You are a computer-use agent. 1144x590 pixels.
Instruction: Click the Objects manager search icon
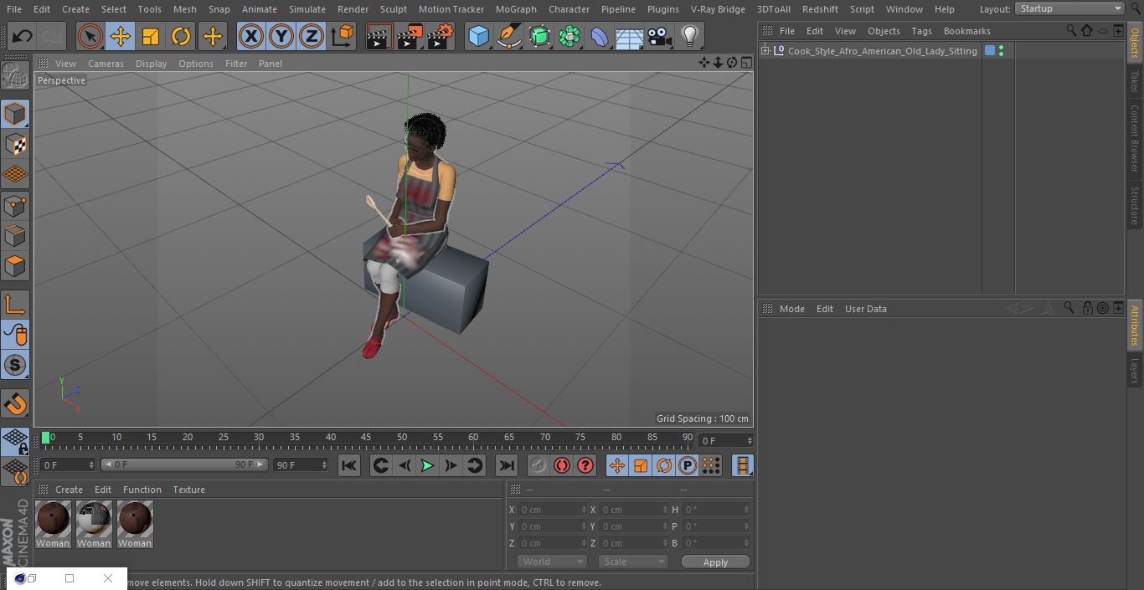coord(1071,30)
